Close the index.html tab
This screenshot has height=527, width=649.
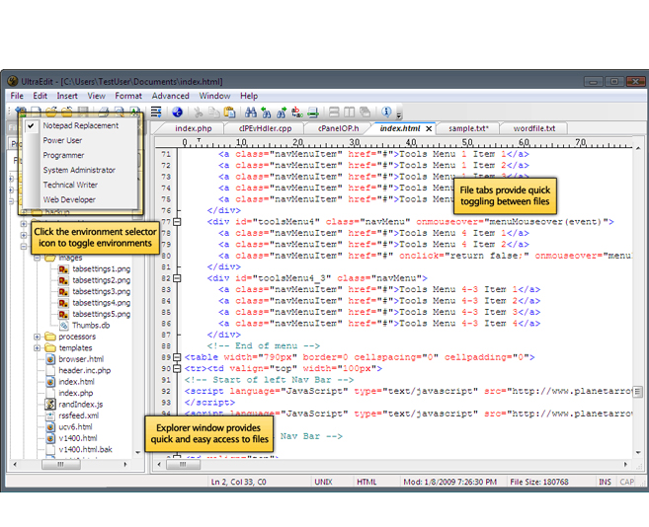430,128
